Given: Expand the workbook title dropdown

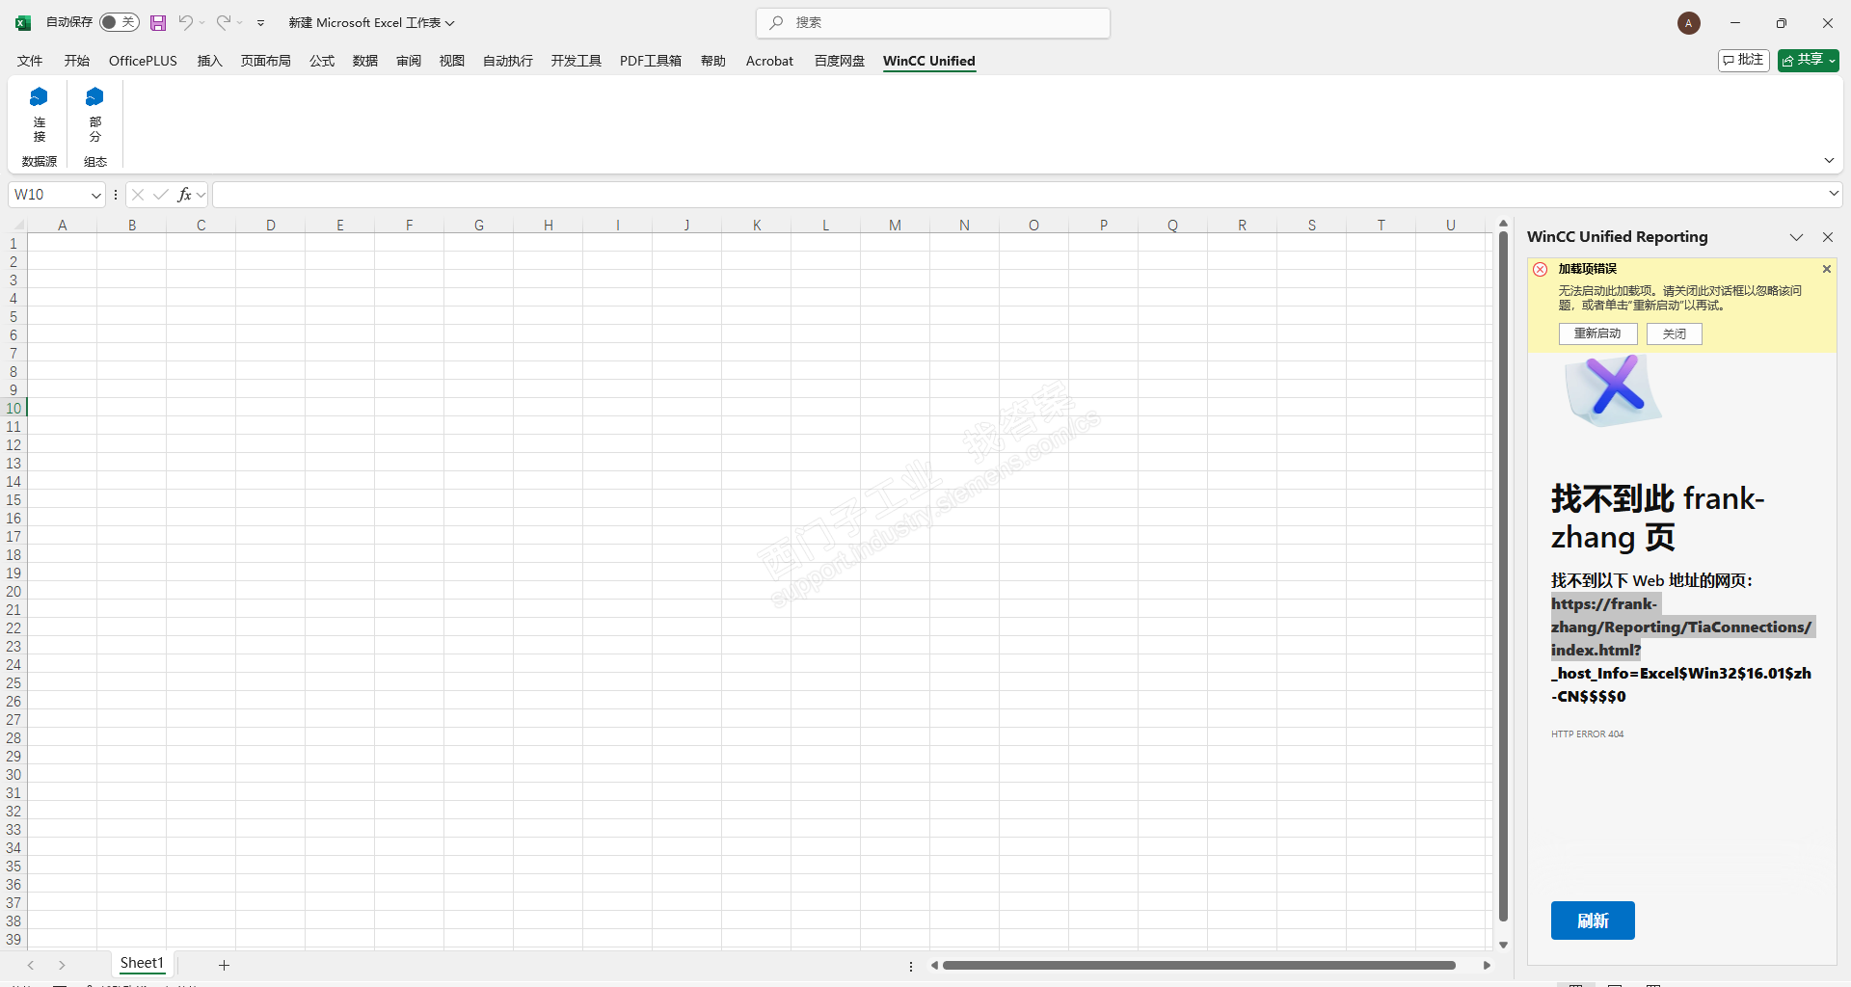Looking at the screenshot, I should coord(450,23).
